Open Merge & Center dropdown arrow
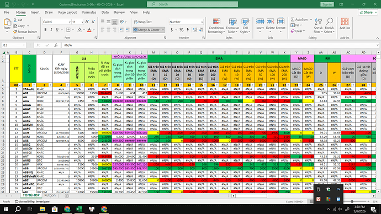381x214 pixels. click(x=163, y=30)
